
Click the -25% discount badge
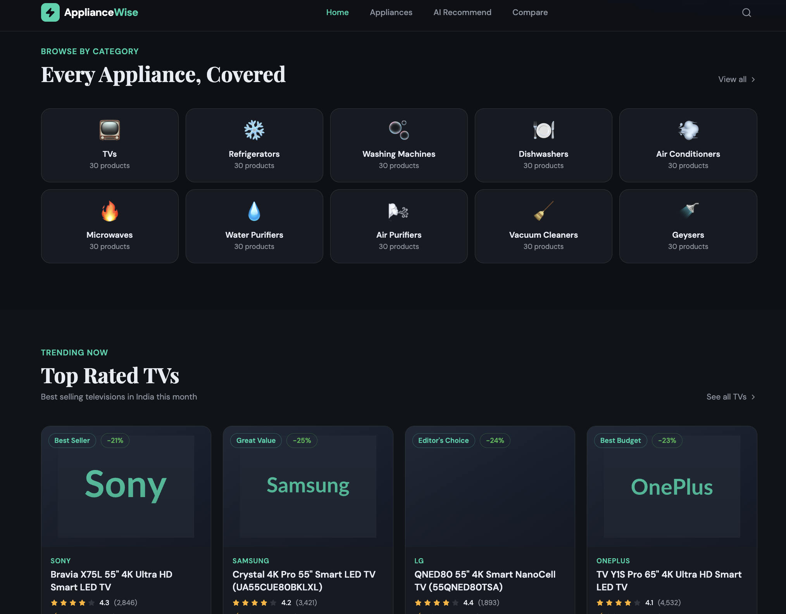coord(302,441)
